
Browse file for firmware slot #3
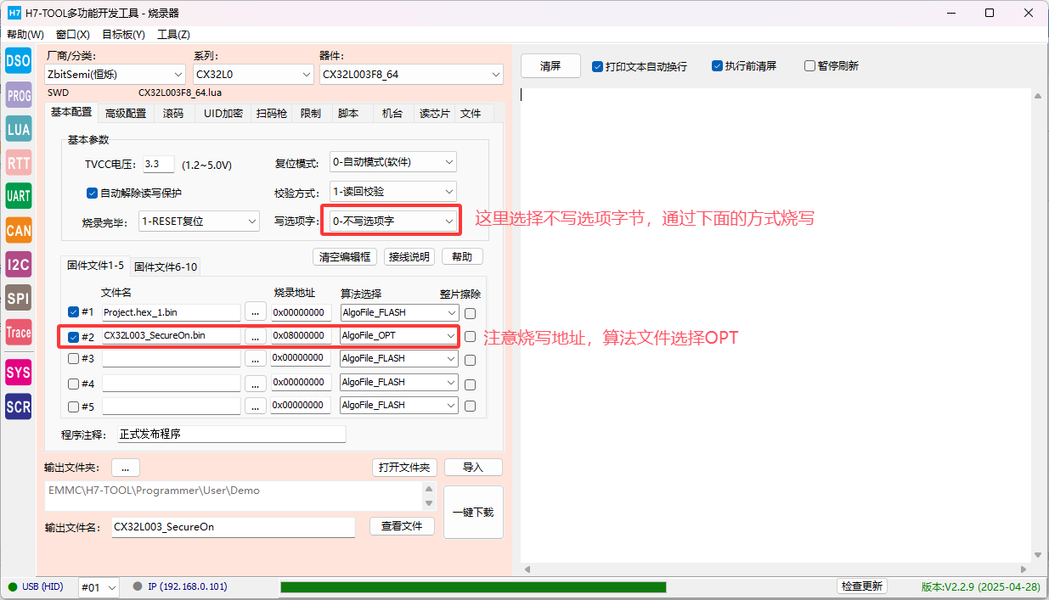255,358
